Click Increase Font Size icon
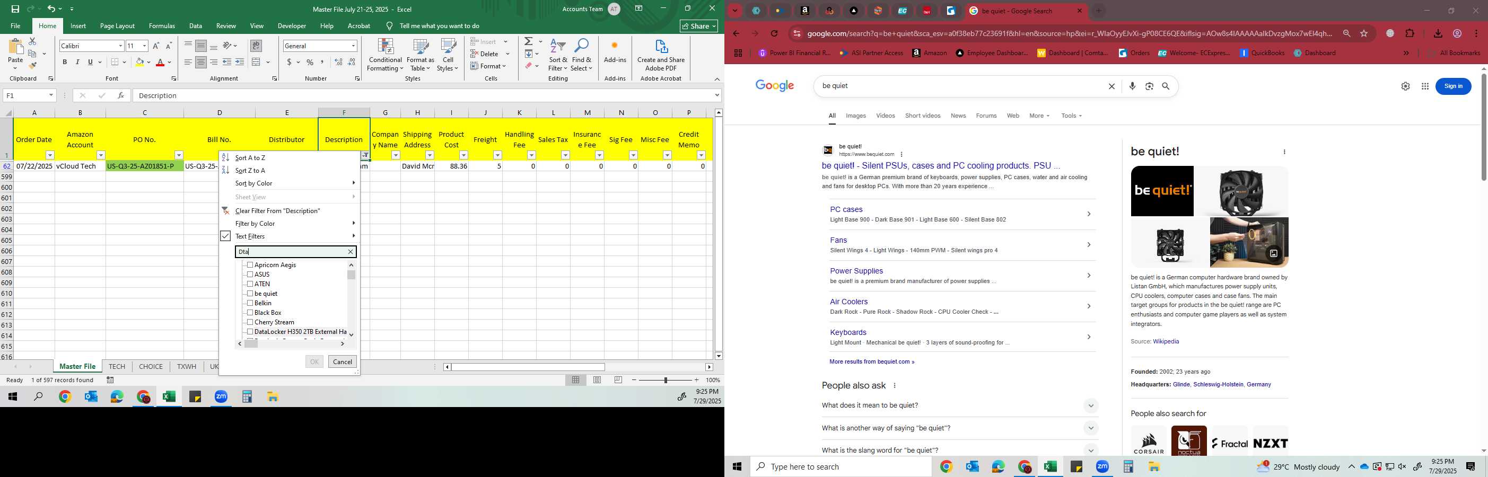 coord(156,46)
